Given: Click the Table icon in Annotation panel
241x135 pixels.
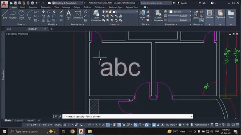Looking at the screenshot, I should [86, 20].
